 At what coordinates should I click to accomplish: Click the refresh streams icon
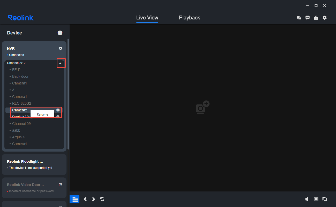point(102,199)
